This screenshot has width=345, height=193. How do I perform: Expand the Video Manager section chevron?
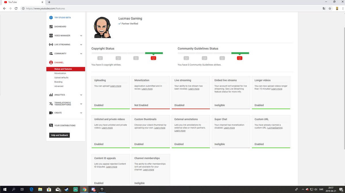[81, 36]
